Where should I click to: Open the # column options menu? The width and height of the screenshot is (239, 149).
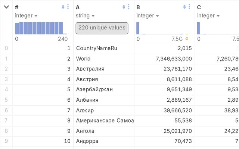click(68, 7)
